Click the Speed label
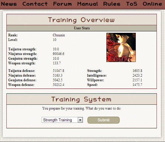The image size is (165, 142). pyautogui.click(x=92, y=85)
